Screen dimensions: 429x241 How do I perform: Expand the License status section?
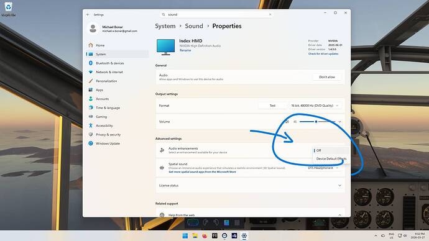click(x=339, y=186)
